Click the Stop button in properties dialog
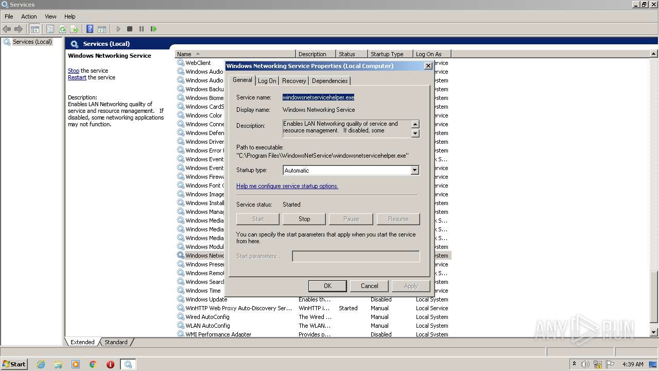Viewport: 659px width, 371px height. (x=304, y=219)
